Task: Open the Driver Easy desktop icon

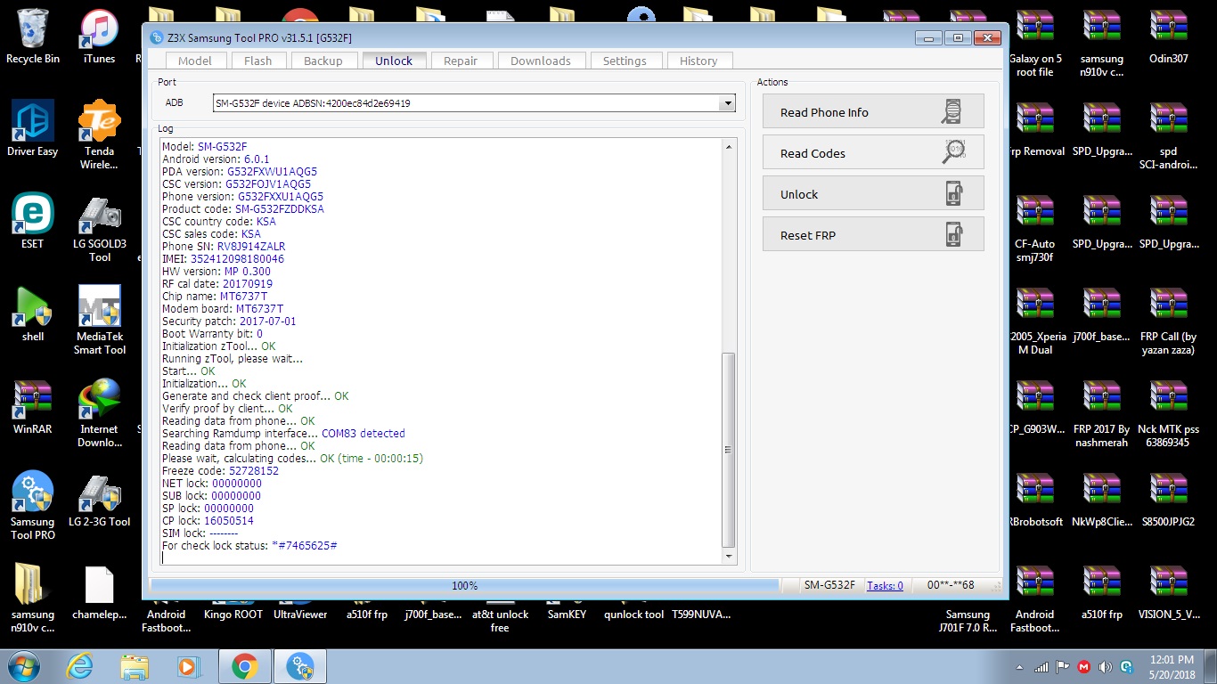Action: pos(33,128)
